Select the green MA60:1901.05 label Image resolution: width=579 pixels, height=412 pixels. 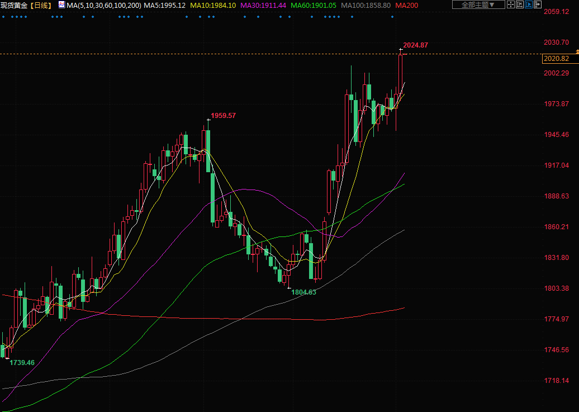(314, 5)
